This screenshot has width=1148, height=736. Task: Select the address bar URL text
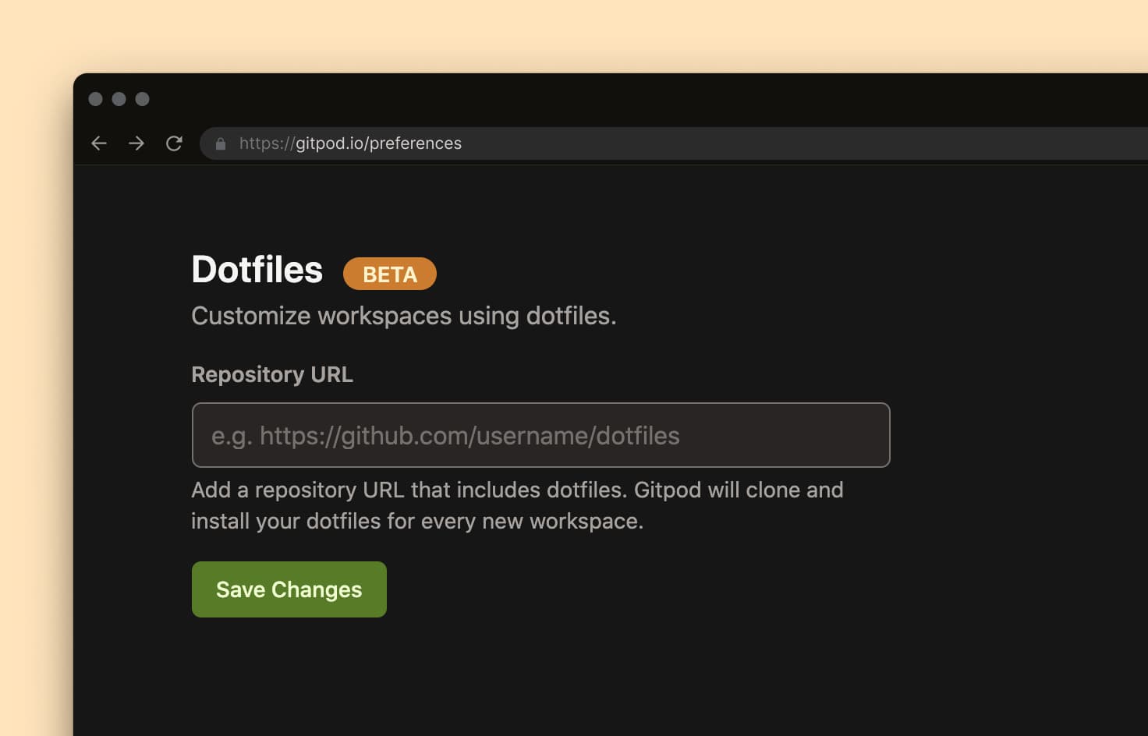(x=349, y=143)
